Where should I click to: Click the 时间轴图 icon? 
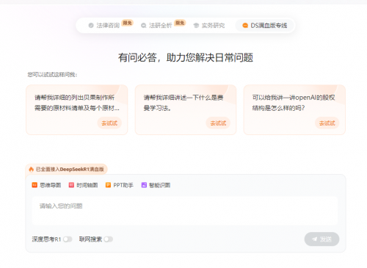point(71,185)
